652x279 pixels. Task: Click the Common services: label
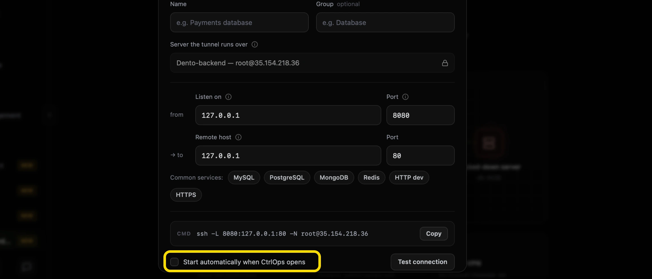tap(196, 178)
